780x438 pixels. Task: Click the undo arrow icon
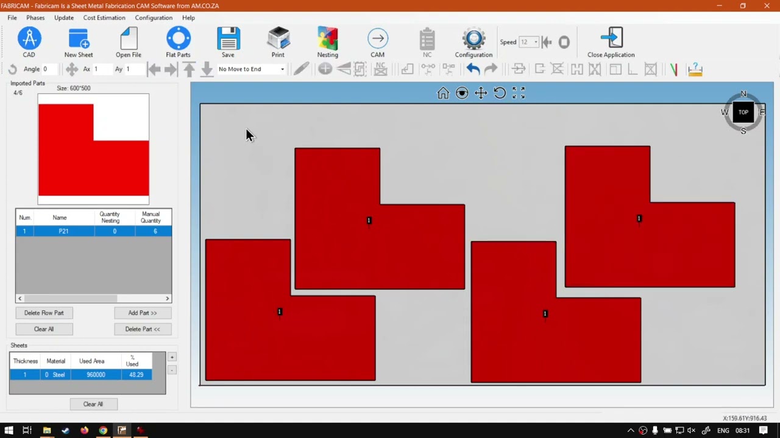[473, 69]
